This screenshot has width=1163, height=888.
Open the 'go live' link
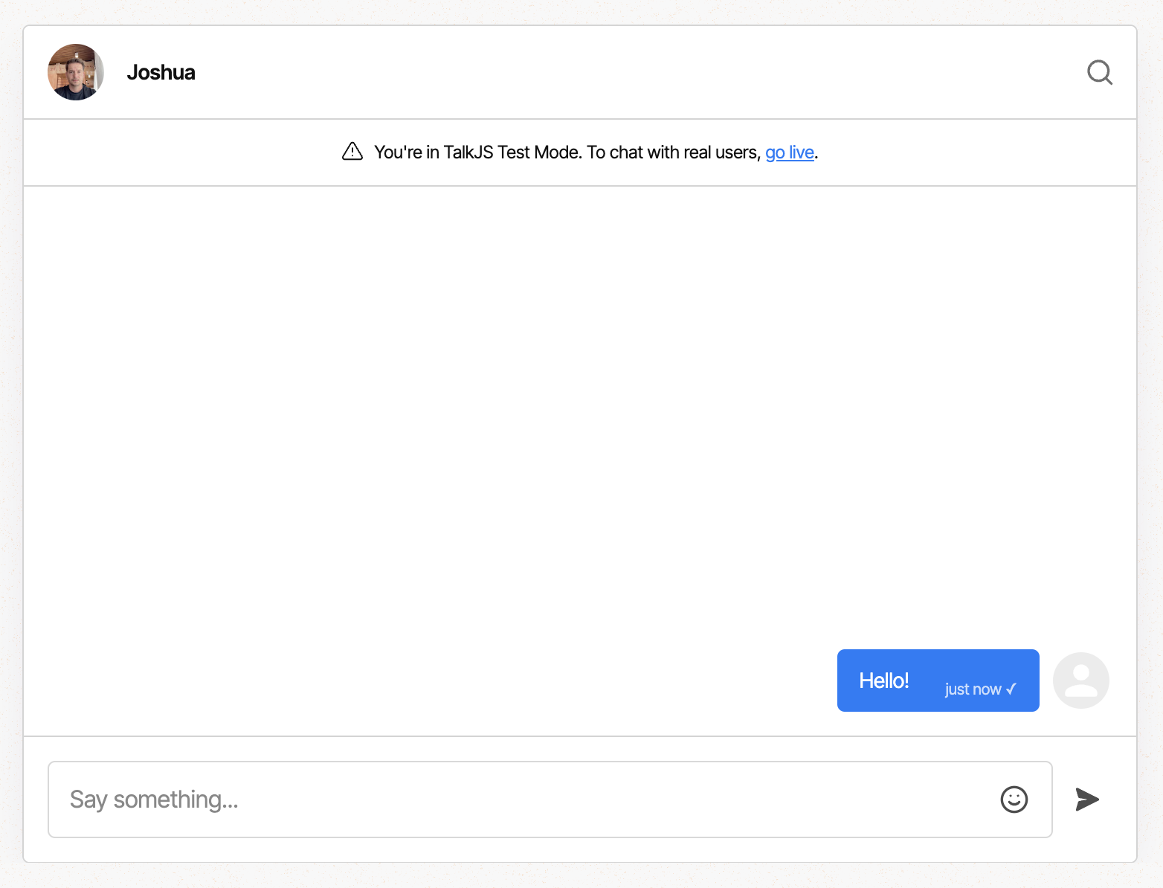click(789, 152)
